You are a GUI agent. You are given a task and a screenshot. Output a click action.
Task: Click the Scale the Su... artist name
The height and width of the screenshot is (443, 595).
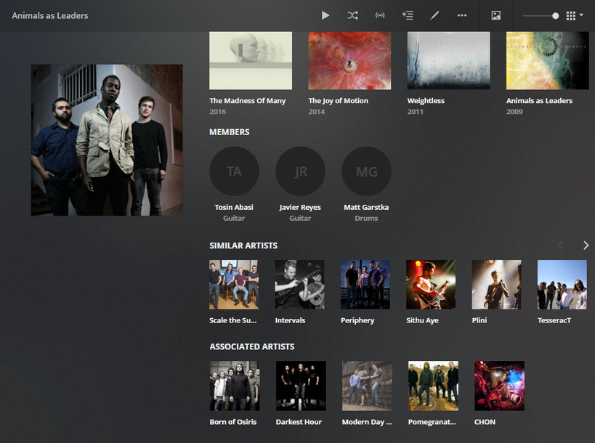tap(233, 320)
